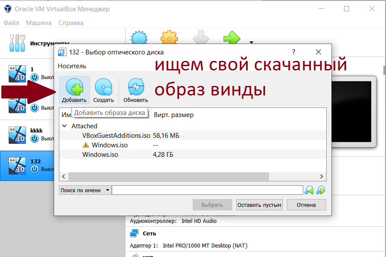
Task: Click the Отмена button
Action: point(306,205)
